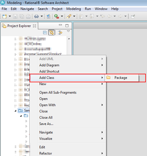147x156 pixels.
Task: Select Visualize in the context menu
Action: [x=68, y=139]
